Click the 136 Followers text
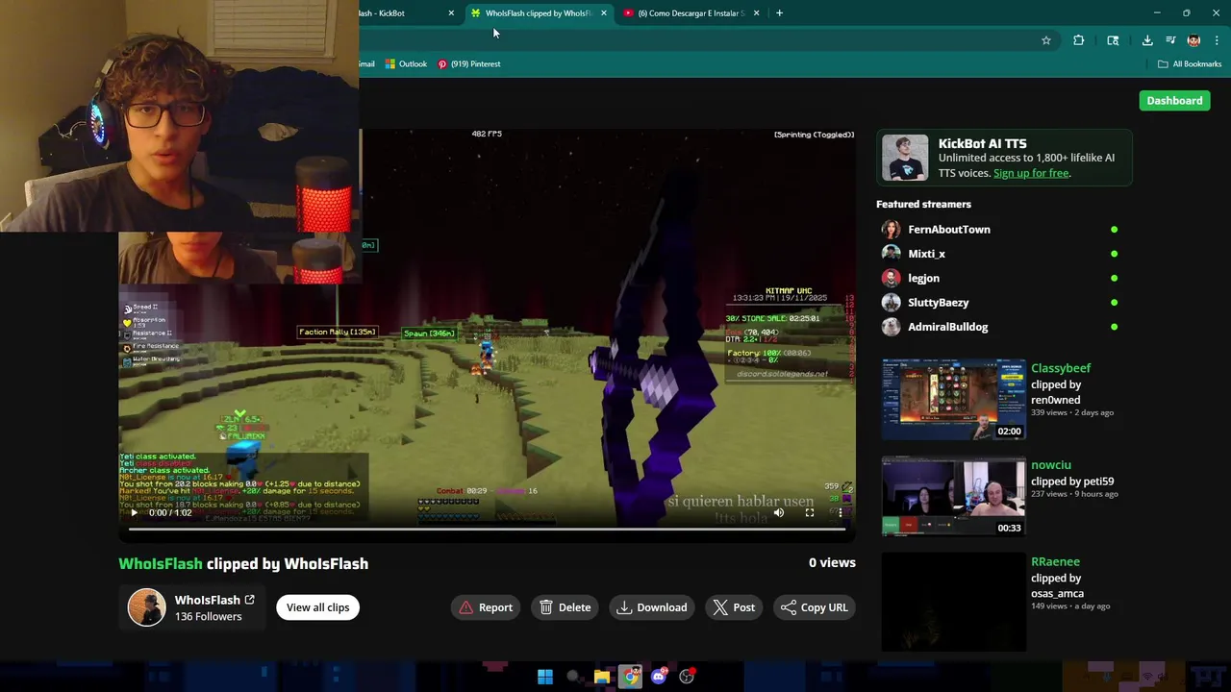 [x=208, y=617]
